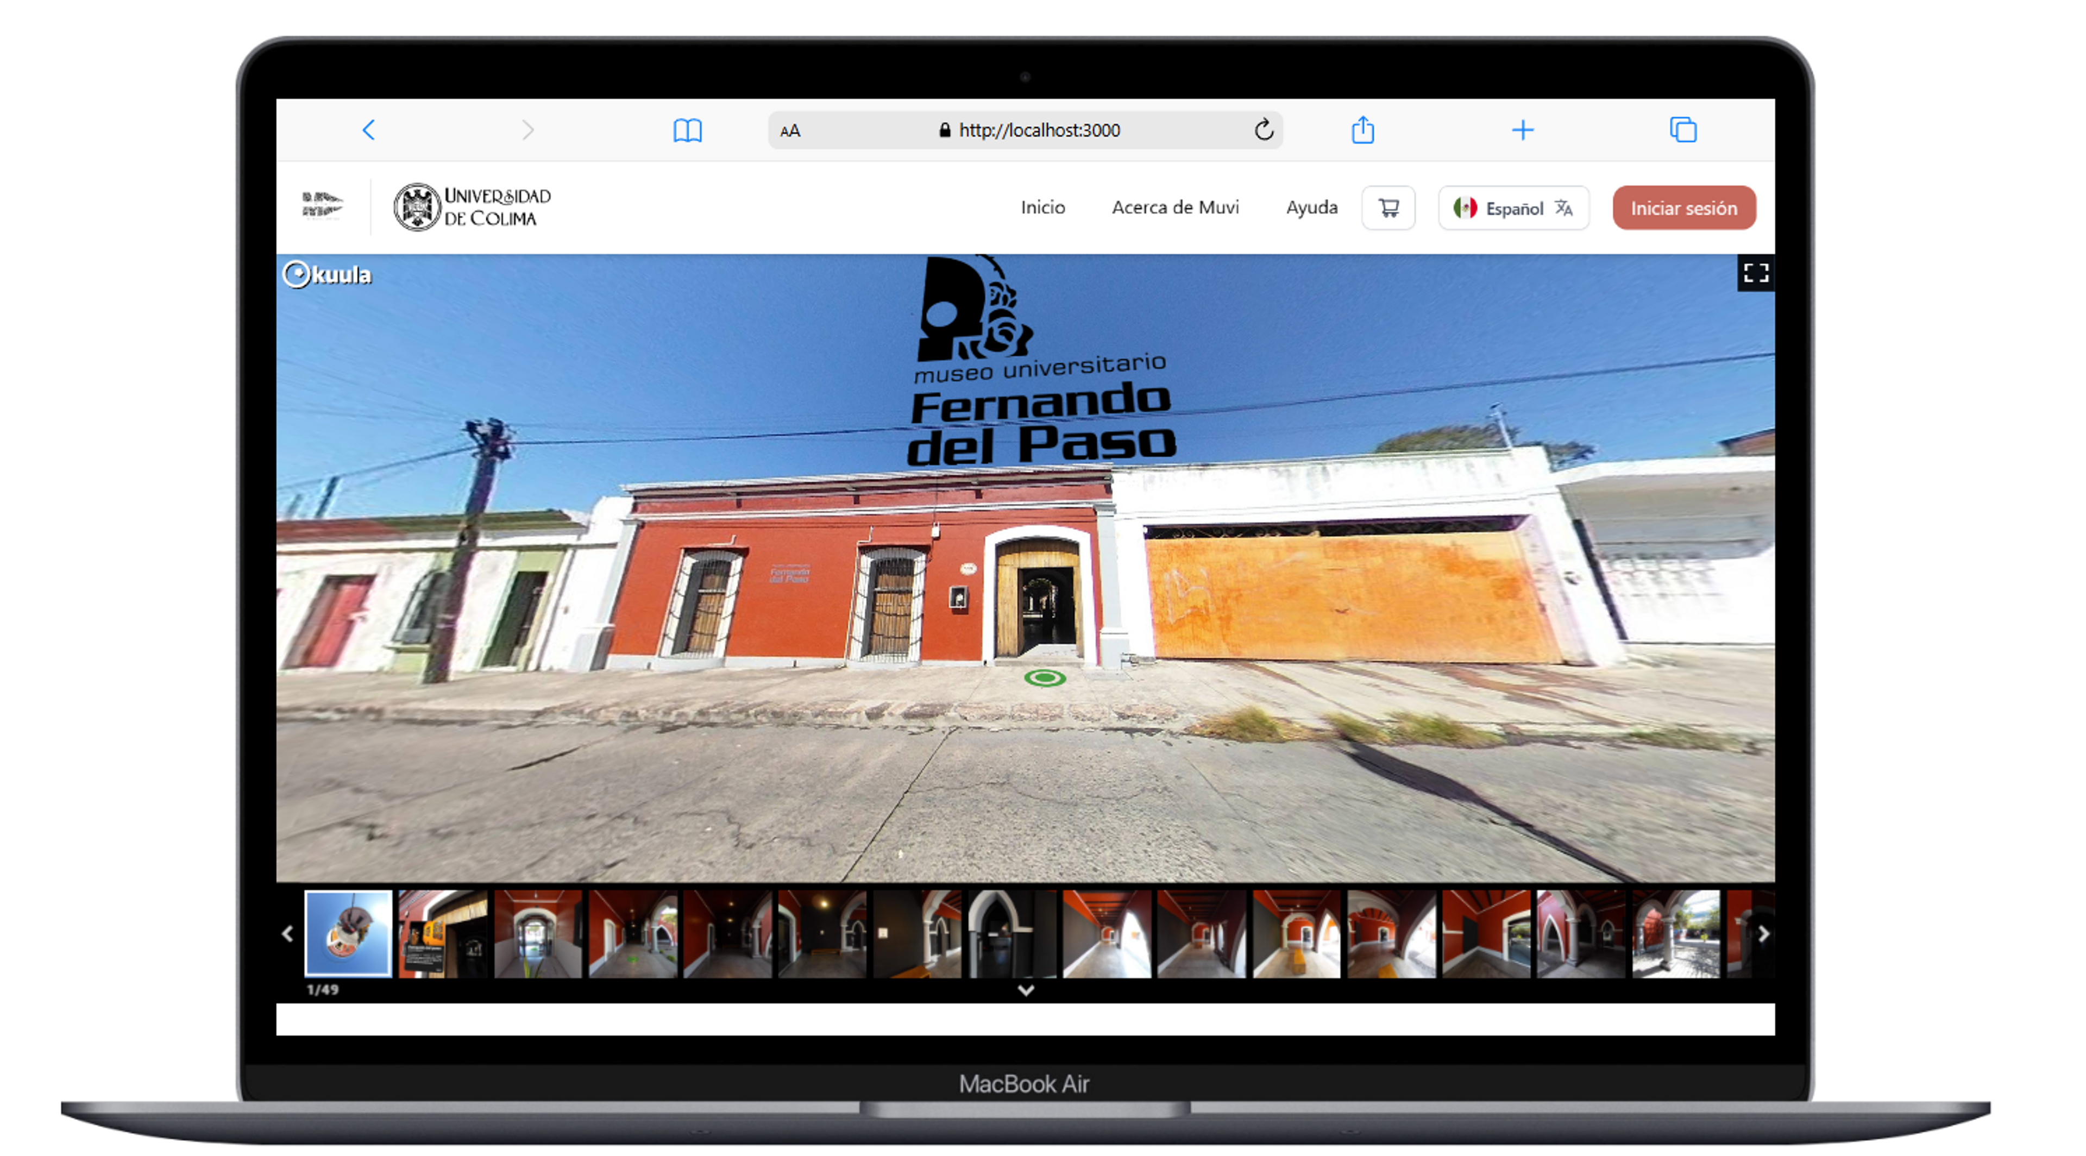Open the fifth thumbnail, a dark corridor
The width and height of the screenshot is (2086, 1156).
[727, 933]
